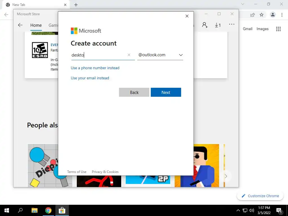The height and width of the screenshot is (216, 288).
Task: Open the Privacy & Cookies link
Action: pyautogui.click(x=105, y=172)
